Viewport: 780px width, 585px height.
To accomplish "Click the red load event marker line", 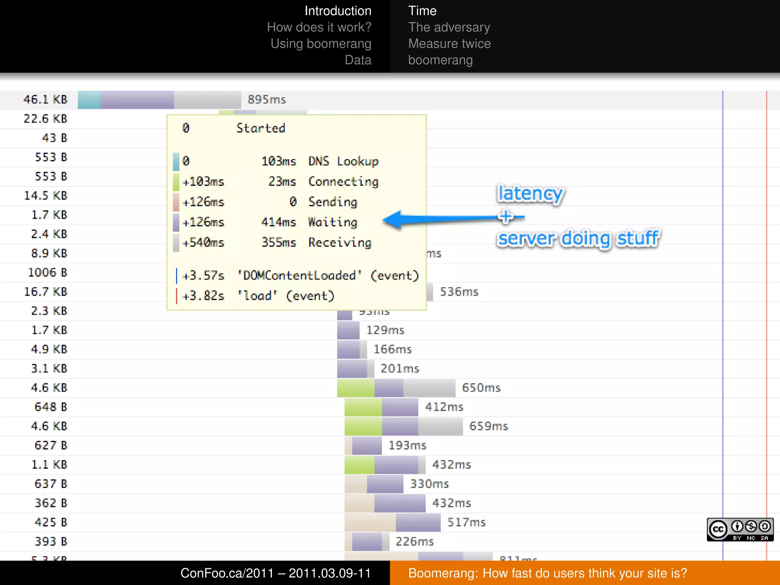I will pos(766,305).
